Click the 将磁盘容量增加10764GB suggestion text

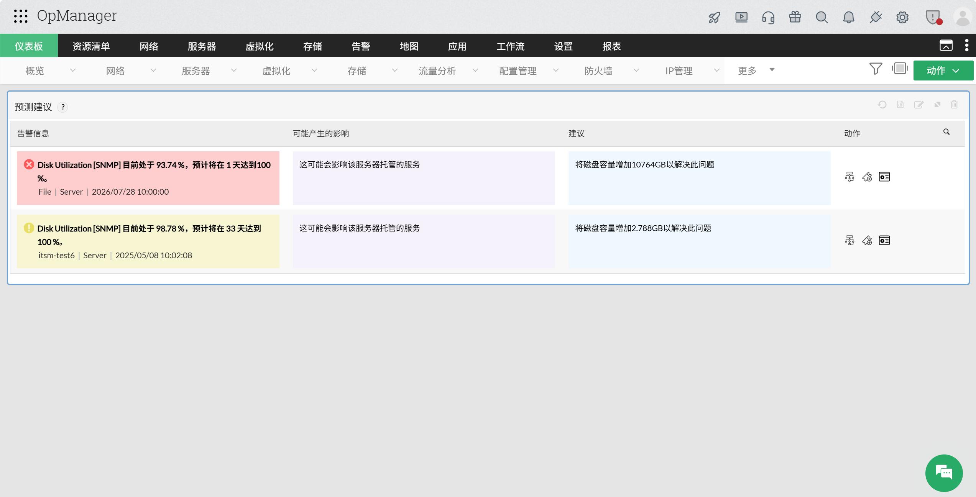click(644, 164)
